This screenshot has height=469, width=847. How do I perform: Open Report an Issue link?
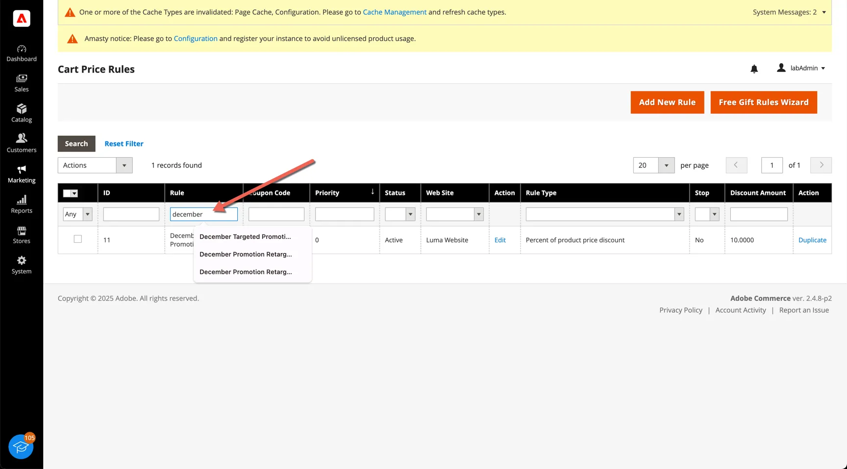point(804,310)
